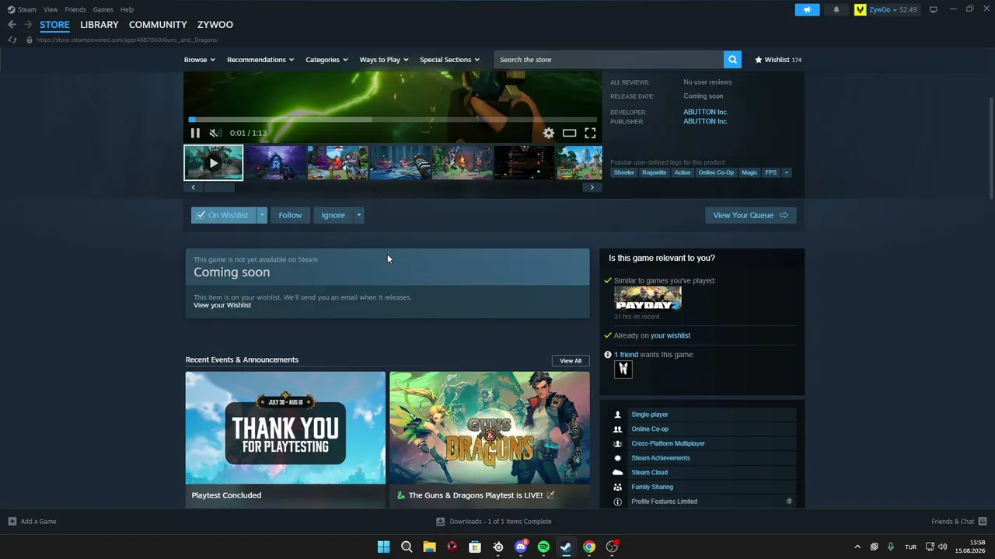Enter fullscreen on the trailer video
Viewport: 995px width, 559px height.
590,133
